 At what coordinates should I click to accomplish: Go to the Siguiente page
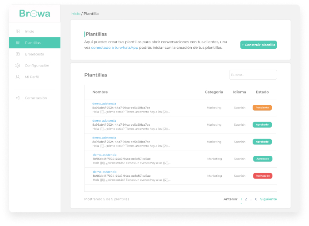[x=268, y=199]
